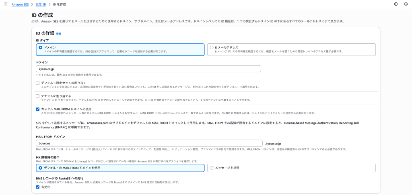This screenshot has height=195, width=412.
Task: Click the MAIL FROM ドメイン field containing bounces
Action: 149,143
